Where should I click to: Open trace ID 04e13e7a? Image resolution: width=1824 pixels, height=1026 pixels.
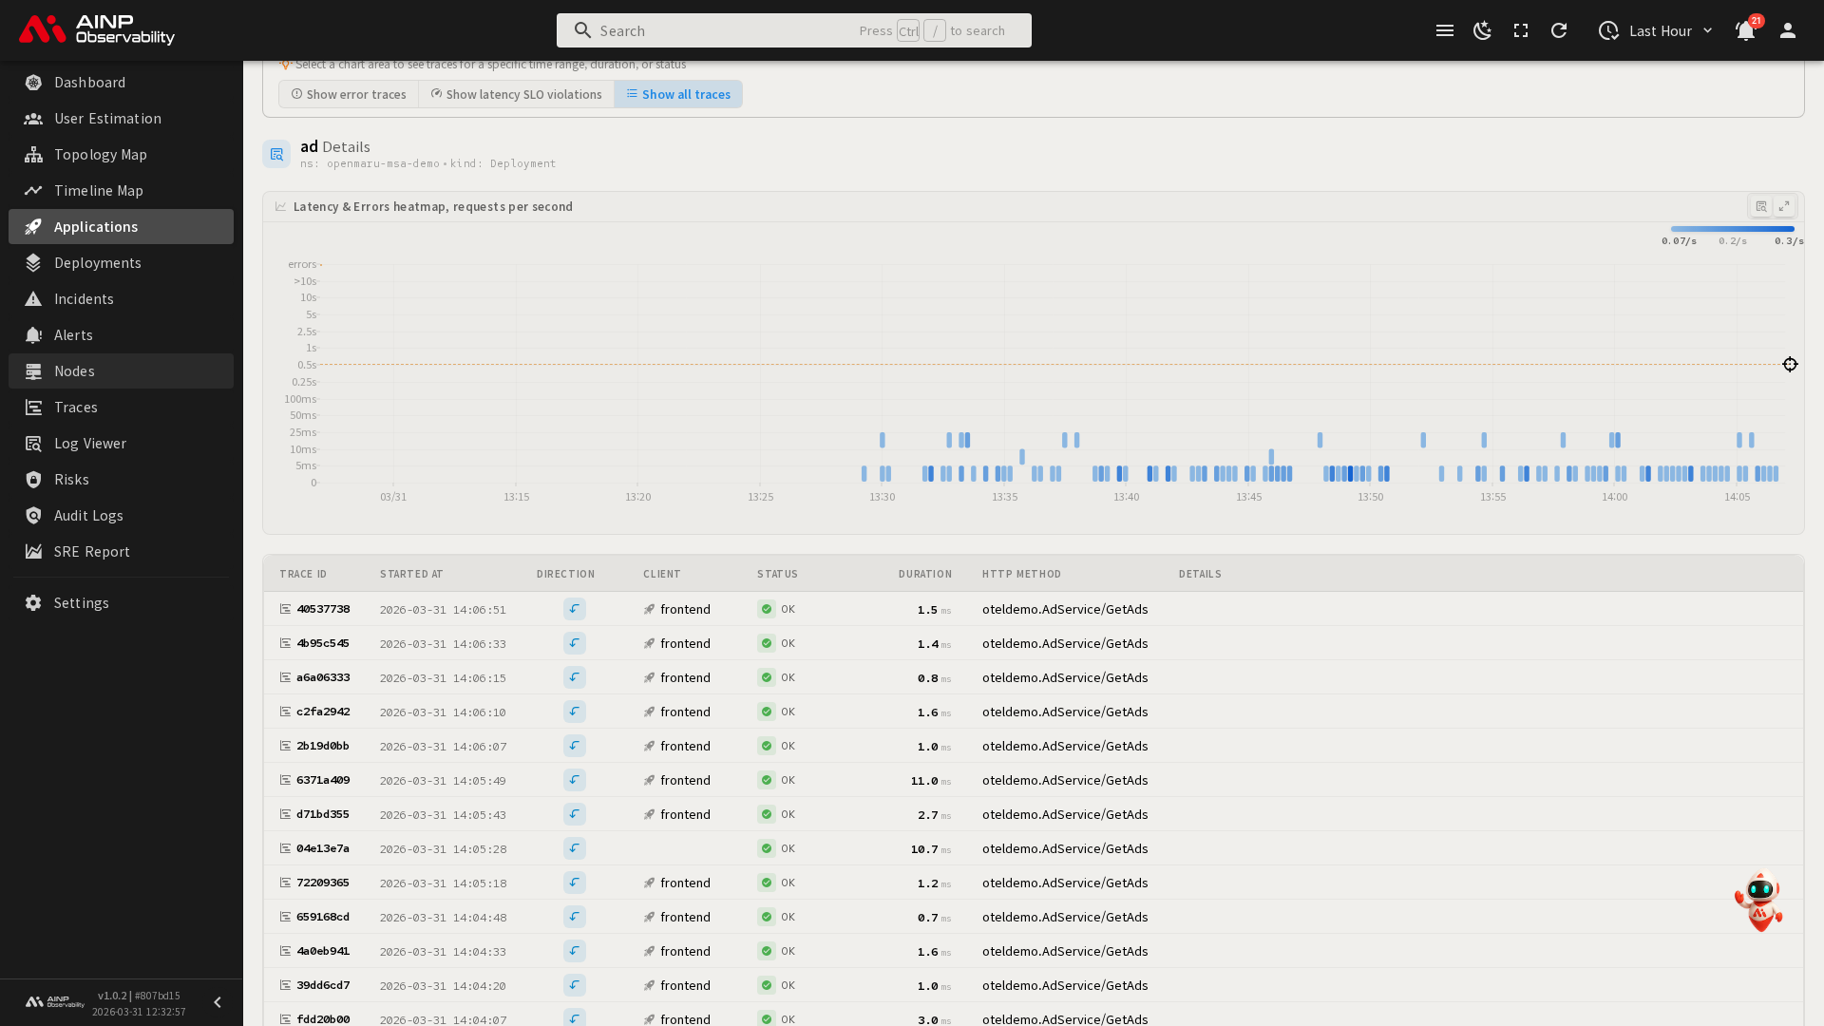(322, 848)
